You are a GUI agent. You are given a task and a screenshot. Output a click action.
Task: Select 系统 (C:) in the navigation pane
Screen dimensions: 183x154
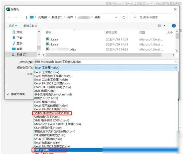pos(22,55)
